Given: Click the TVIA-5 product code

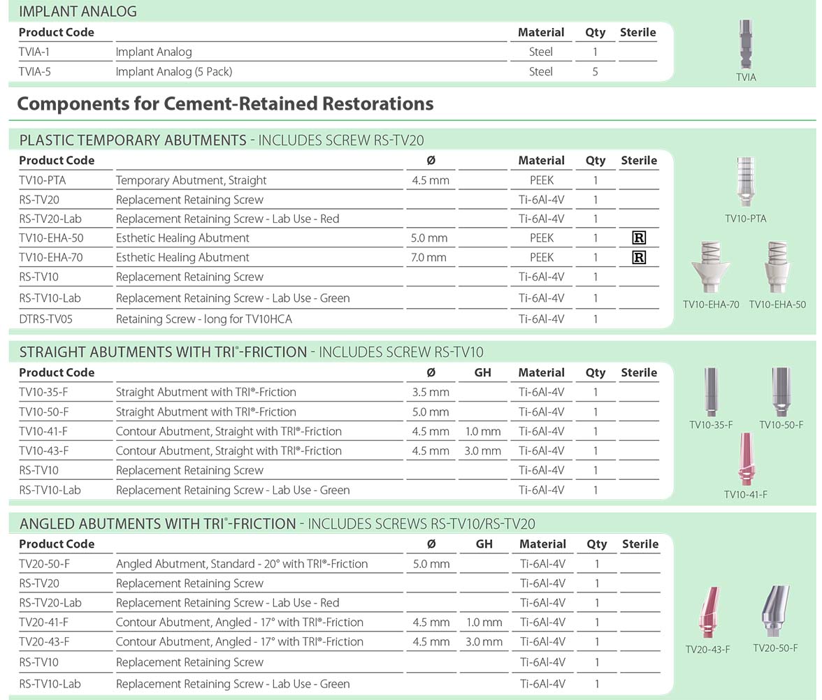Looking at the screenshot, I should (42, 71).
